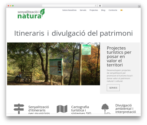
Task: Click the signpost icon for Senyalització
Action: [x=19, y=109]
